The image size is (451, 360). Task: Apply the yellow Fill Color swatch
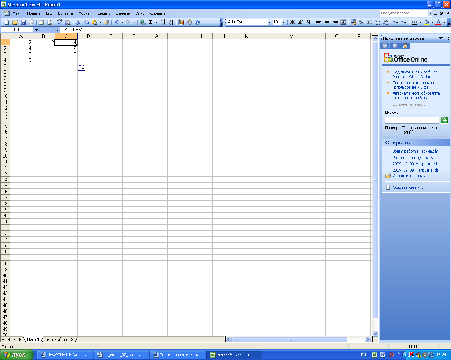pyautogui.click(x=426, y=22)
